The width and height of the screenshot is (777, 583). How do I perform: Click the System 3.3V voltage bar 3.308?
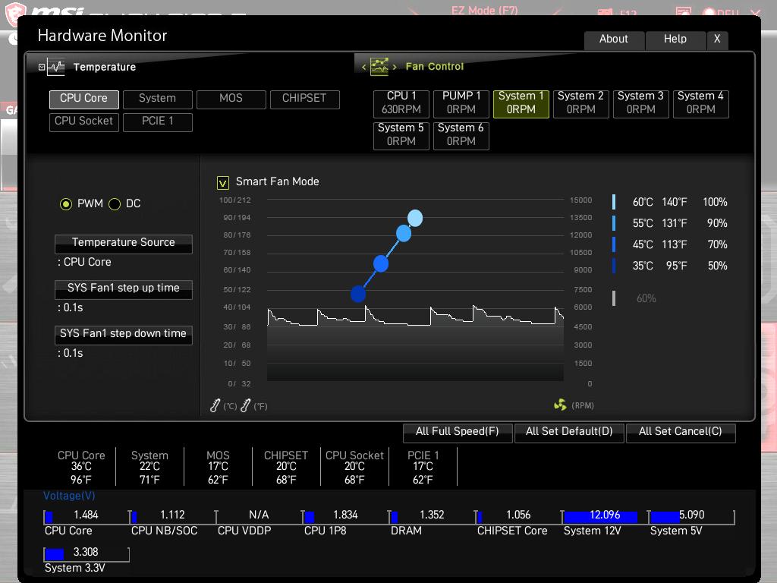pyautogui.click(x=87, y=553)
